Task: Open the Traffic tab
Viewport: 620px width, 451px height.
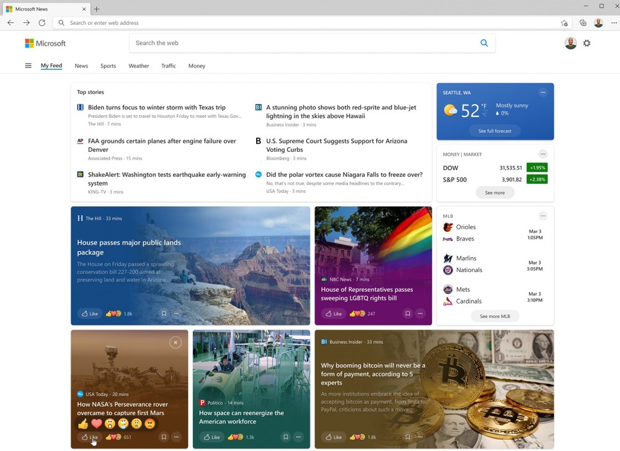Action: (169, 66)
